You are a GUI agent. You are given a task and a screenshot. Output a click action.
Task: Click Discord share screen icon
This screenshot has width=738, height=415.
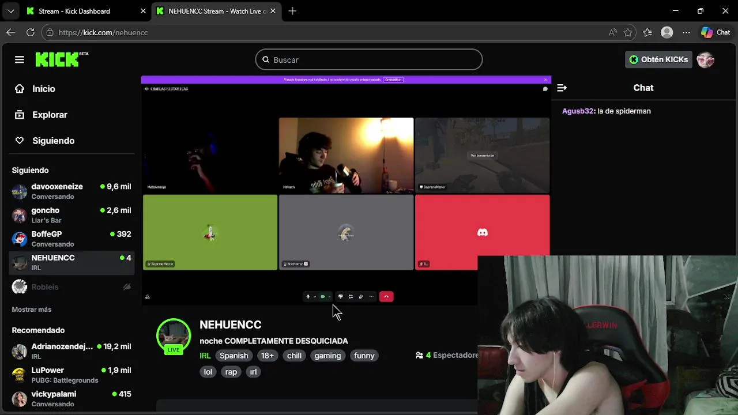(x=340, y=297)
